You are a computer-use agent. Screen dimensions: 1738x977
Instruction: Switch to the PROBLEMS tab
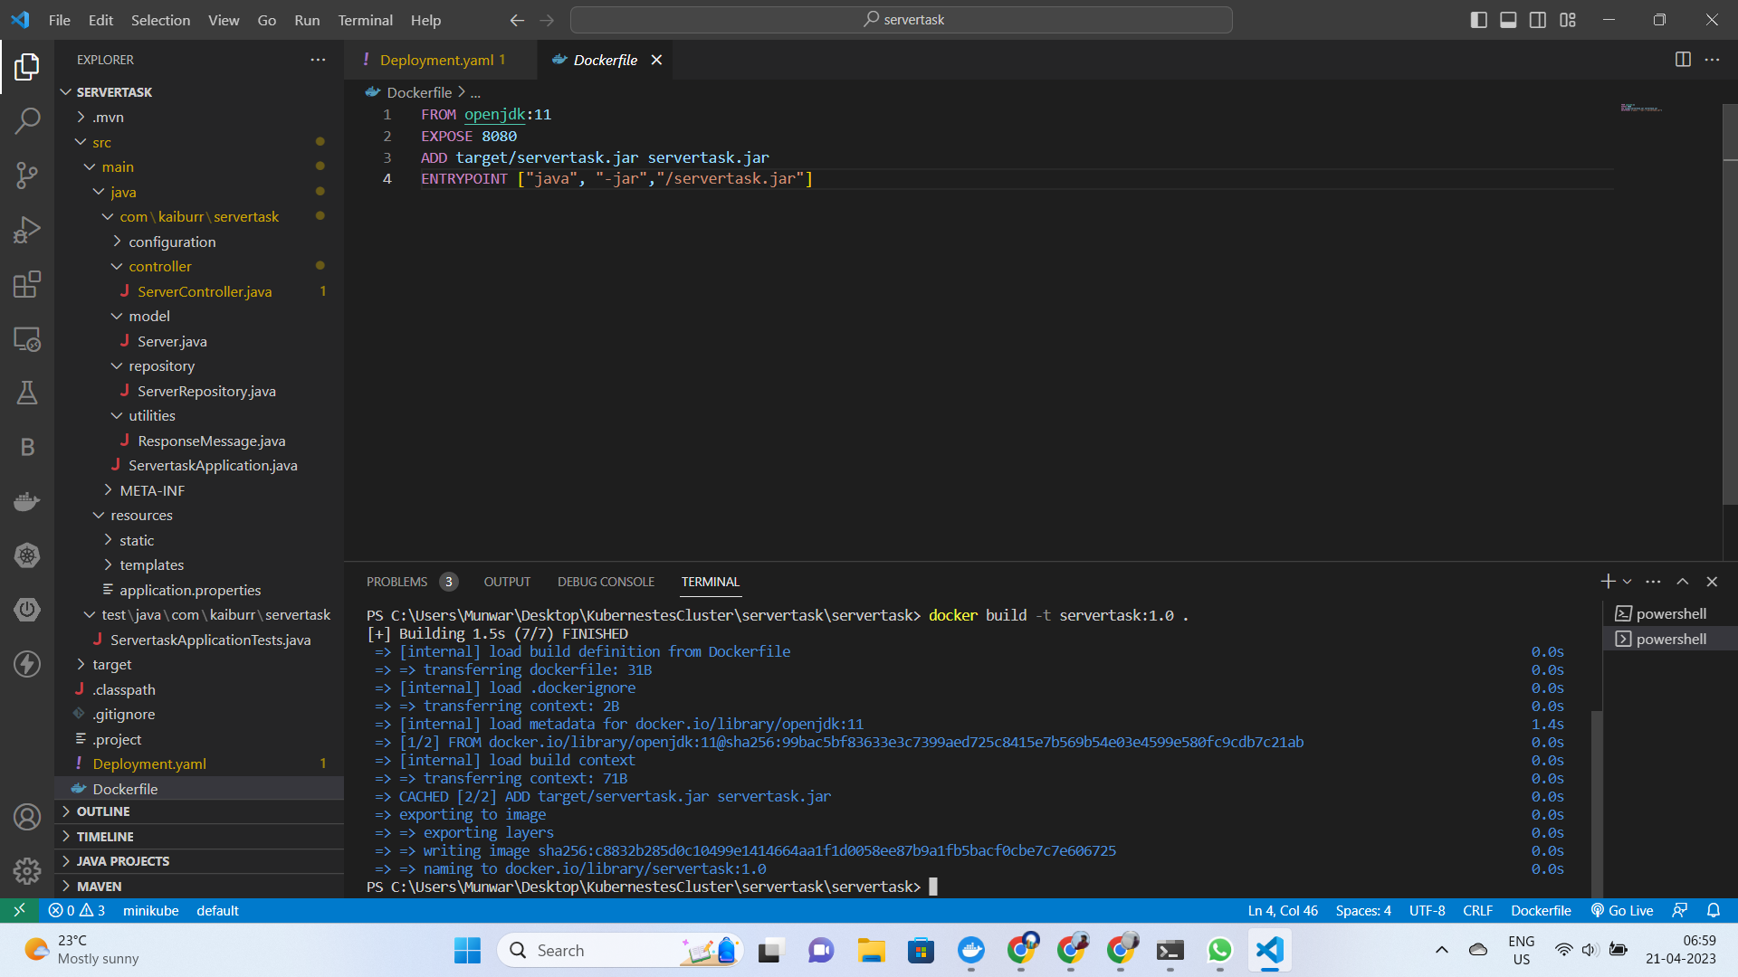pos(398,582)
